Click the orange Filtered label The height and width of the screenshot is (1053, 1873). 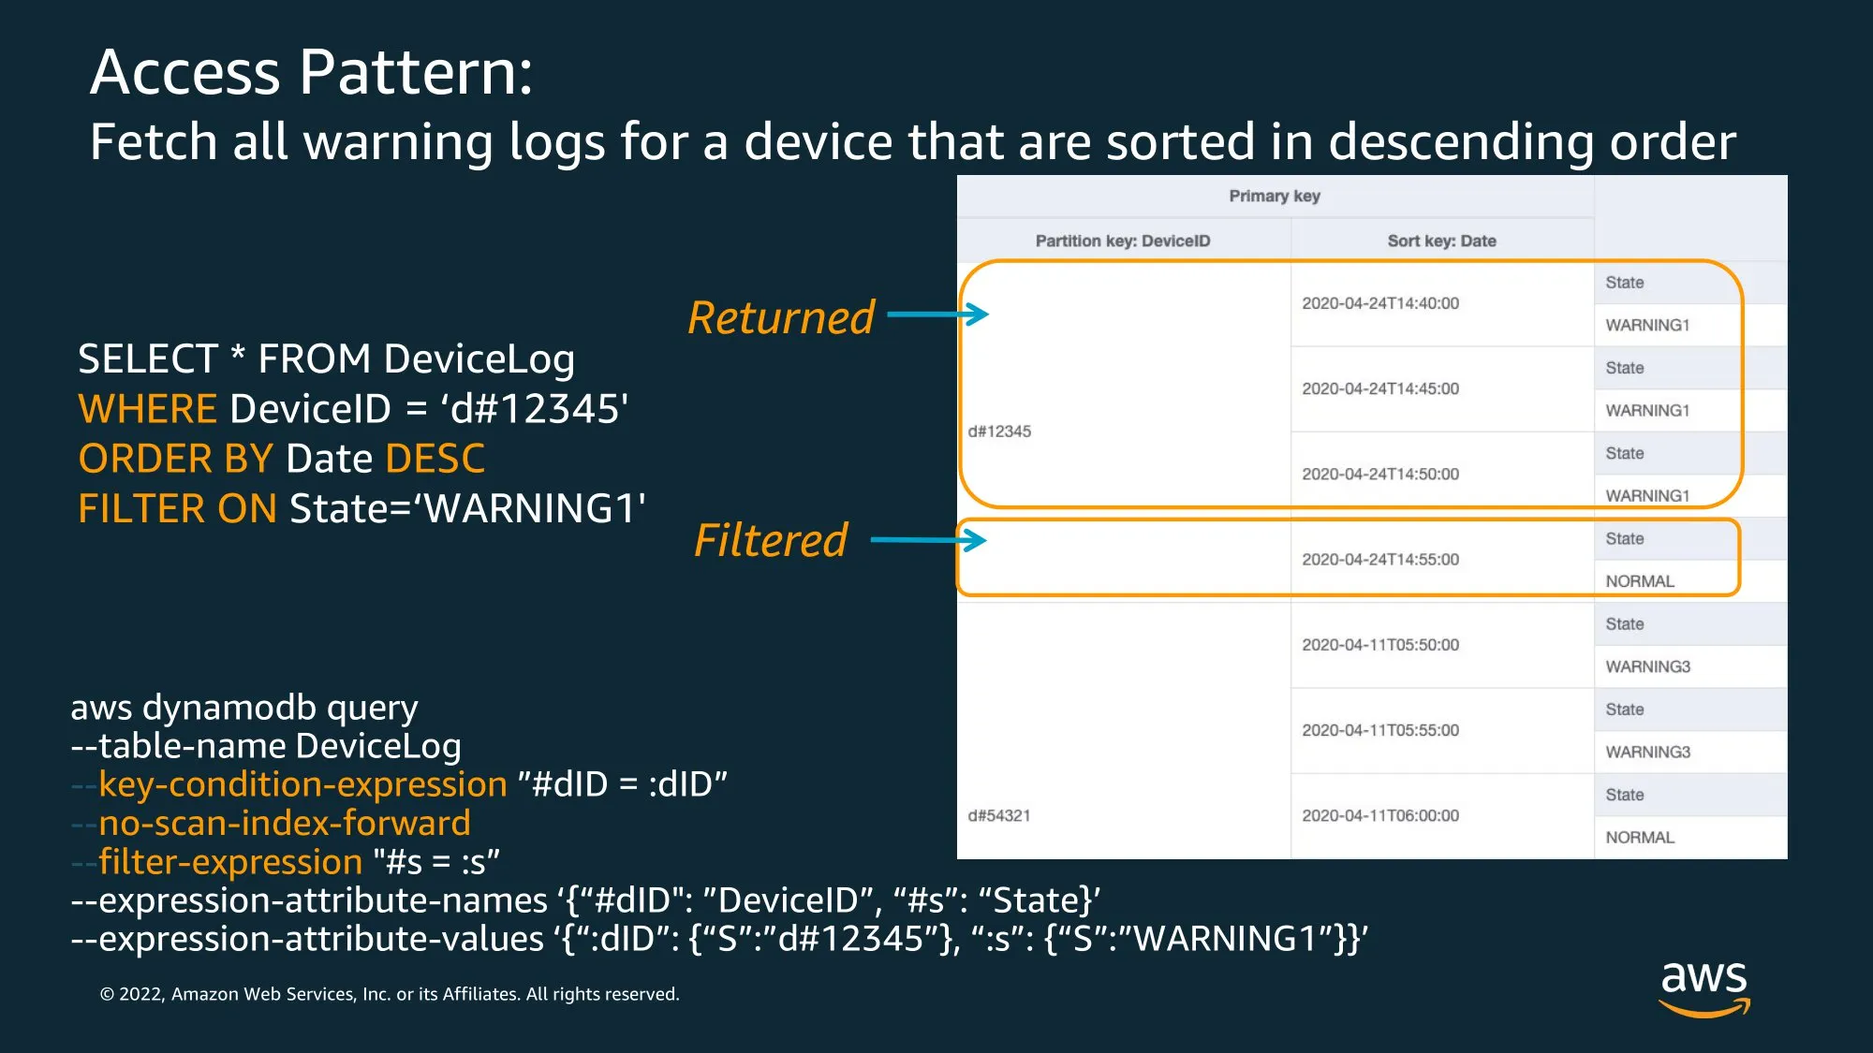tap(771, 541)
